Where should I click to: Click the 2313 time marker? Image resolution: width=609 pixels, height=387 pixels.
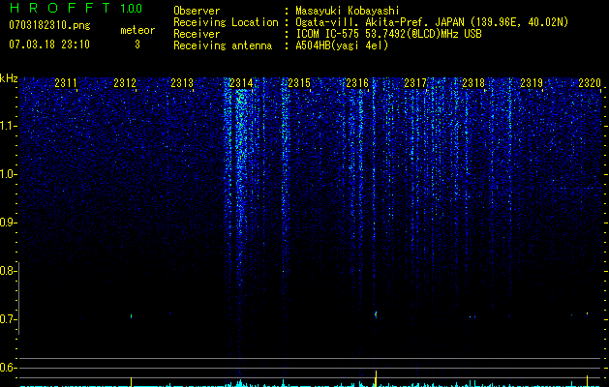coord(182,82)
